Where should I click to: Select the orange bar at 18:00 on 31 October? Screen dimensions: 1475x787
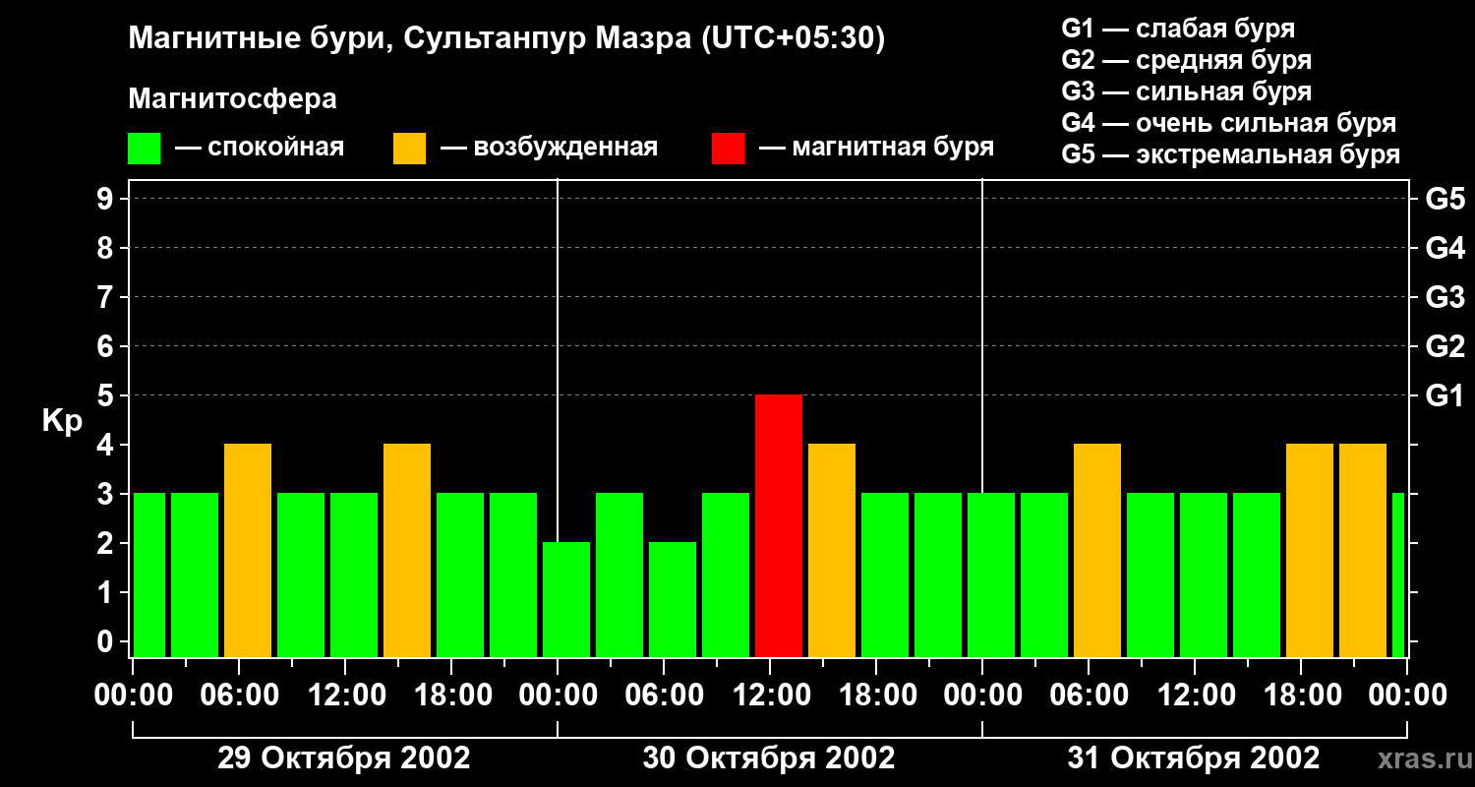(1310, 551)
